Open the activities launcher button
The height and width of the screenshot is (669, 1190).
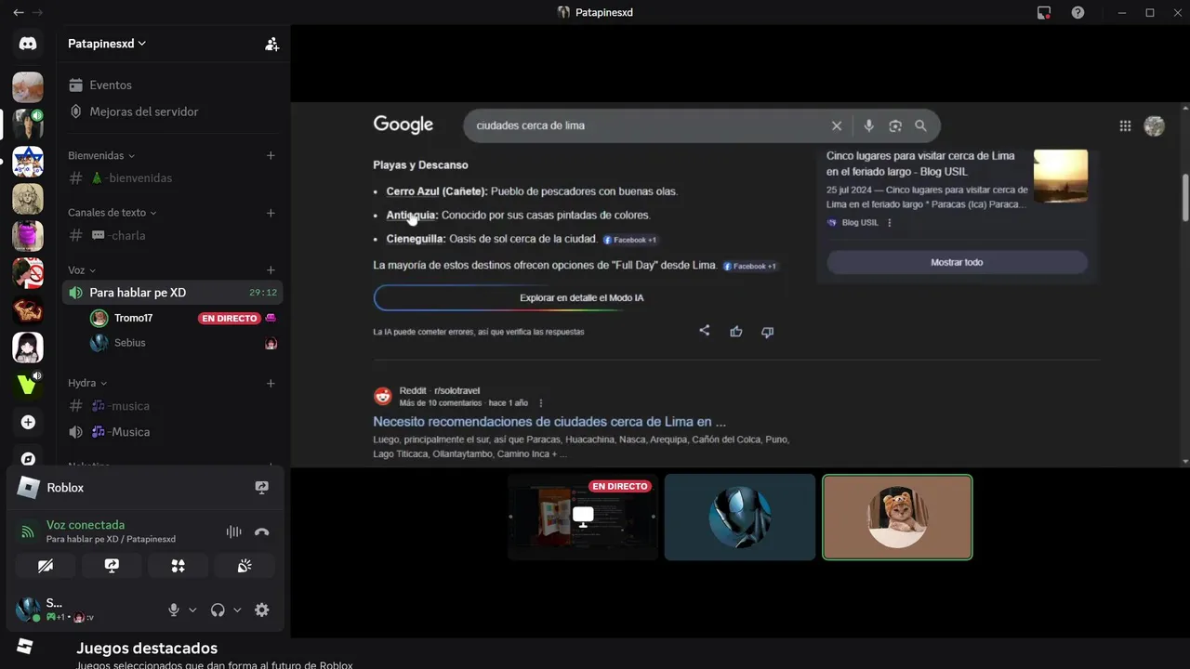(178, 566)
